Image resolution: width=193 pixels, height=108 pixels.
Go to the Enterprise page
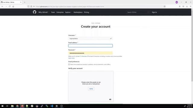point(60,12)
